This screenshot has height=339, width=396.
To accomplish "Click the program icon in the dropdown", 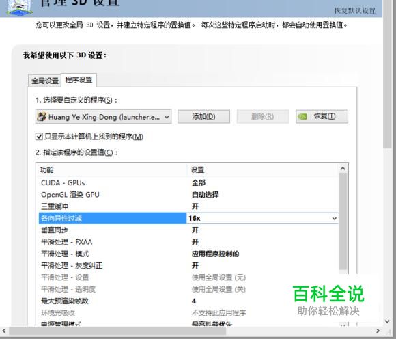I will click(x=42, y=117).
